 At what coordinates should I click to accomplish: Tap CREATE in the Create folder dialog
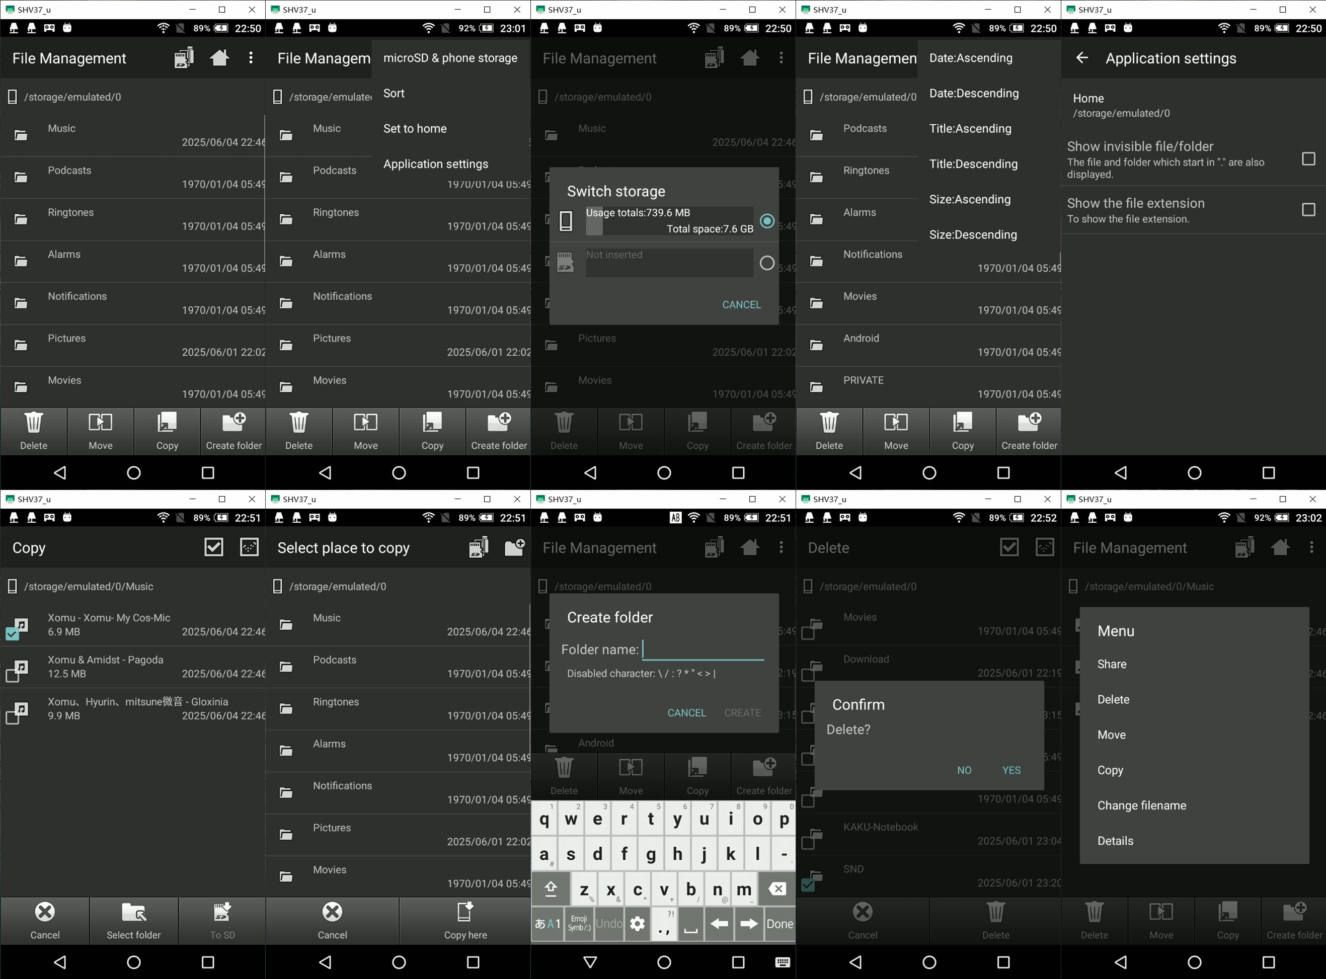pyautogui.click(x=742, y=713)
